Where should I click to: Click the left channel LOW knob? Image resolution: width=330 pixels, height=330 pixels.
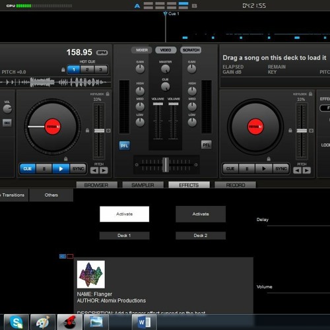[x=140, y=122]
